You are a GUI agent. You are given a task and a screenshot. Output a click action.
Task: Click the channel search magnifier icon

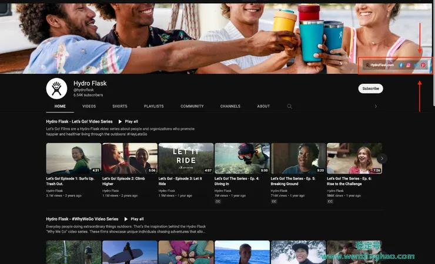(289, 106)
